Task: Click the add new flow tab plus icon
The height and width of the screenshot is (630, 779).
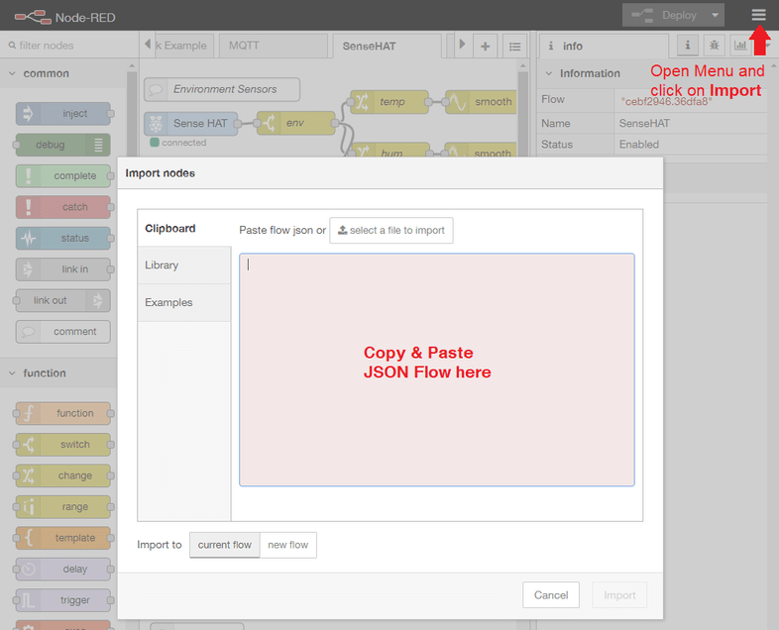Action: coord(486,46)
